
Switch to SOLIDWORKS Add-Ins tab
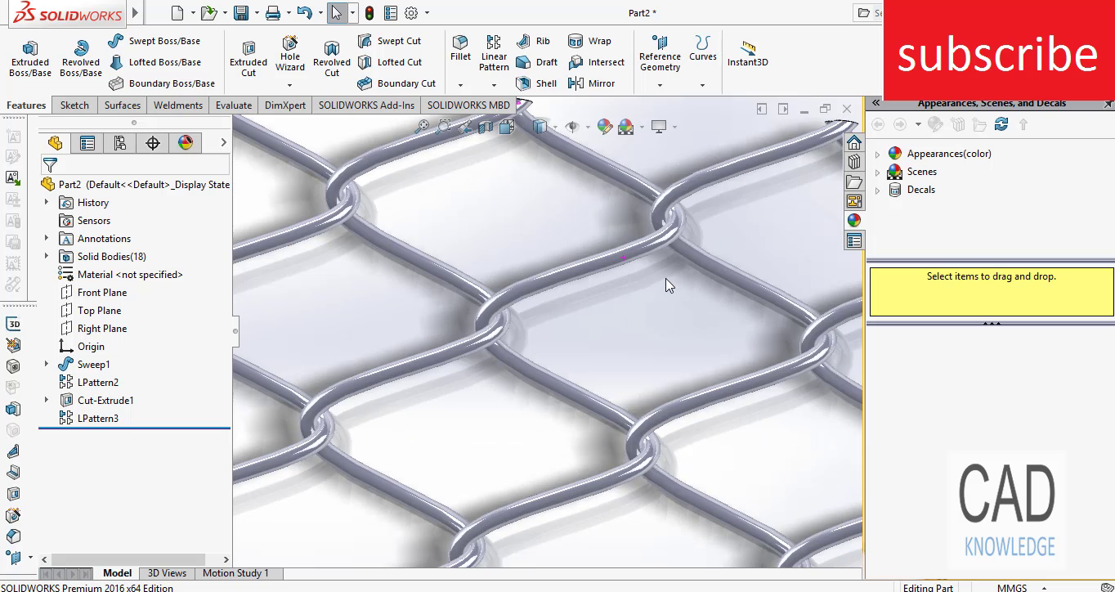[366, 105]
